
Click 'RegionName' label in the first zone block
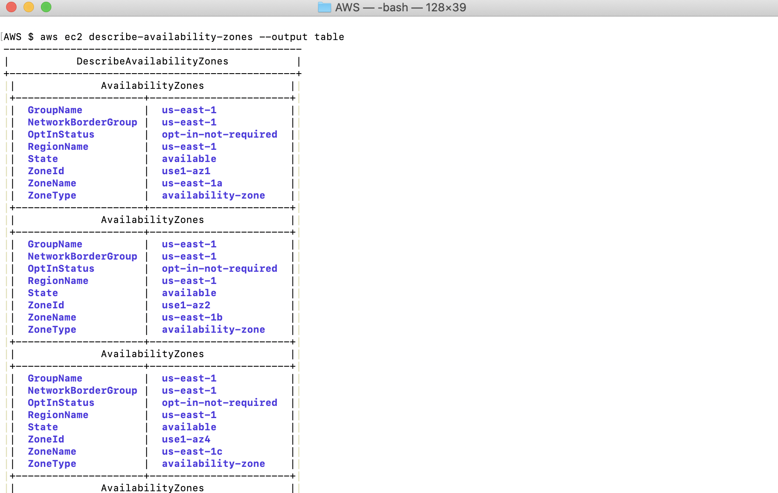pos(58,147)
